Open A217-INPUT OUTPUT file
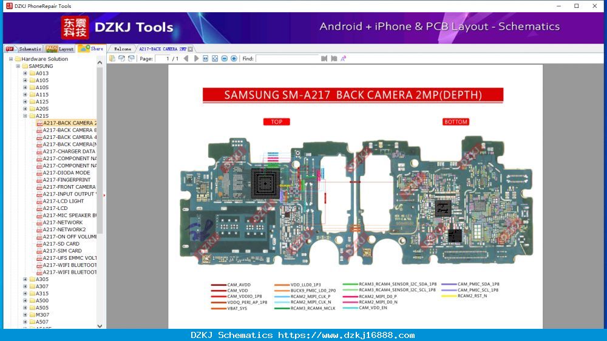607x341 pixels. (69, 194)
